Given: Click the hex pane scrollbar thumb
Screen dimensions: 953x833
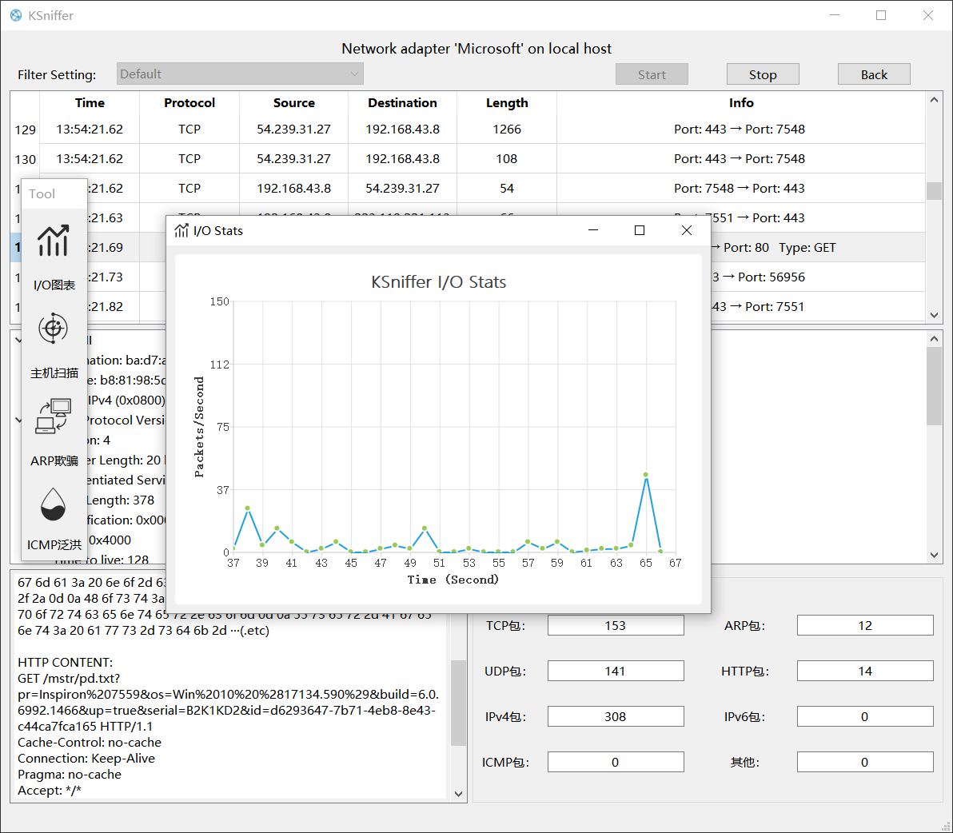Looking at the screenshot, I should pyautogui.click(x=458, y=703).
